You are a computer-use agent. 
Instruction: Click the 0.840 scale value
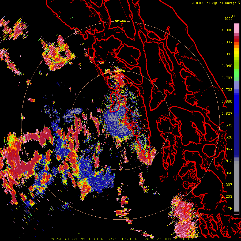coord(227,66)
